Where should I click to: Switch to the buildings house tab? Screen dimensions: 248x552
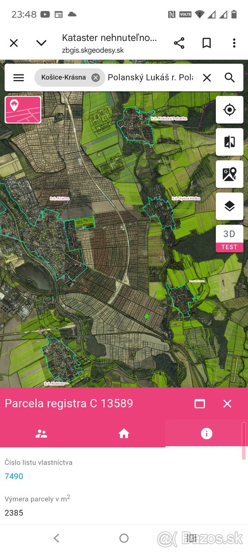[124, 433]
